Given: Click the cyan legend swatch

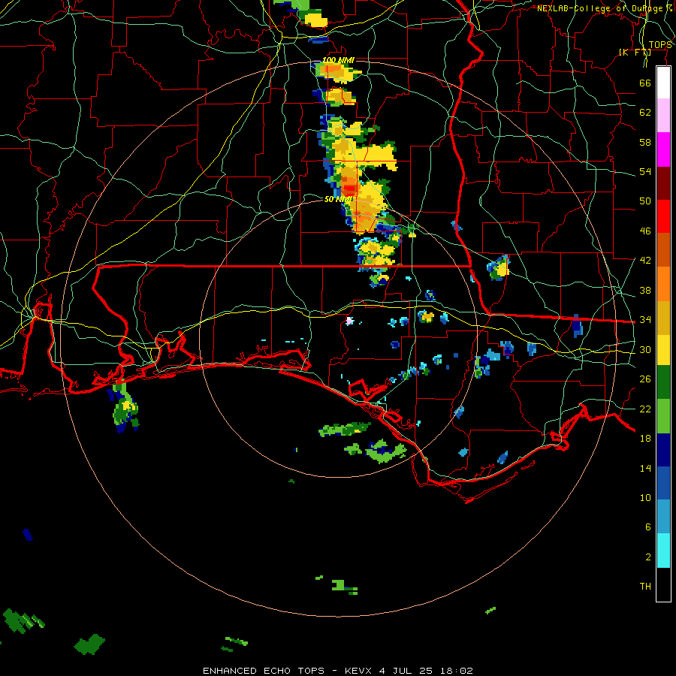Looking at the screenshot, I should click(x=663, y=551).
